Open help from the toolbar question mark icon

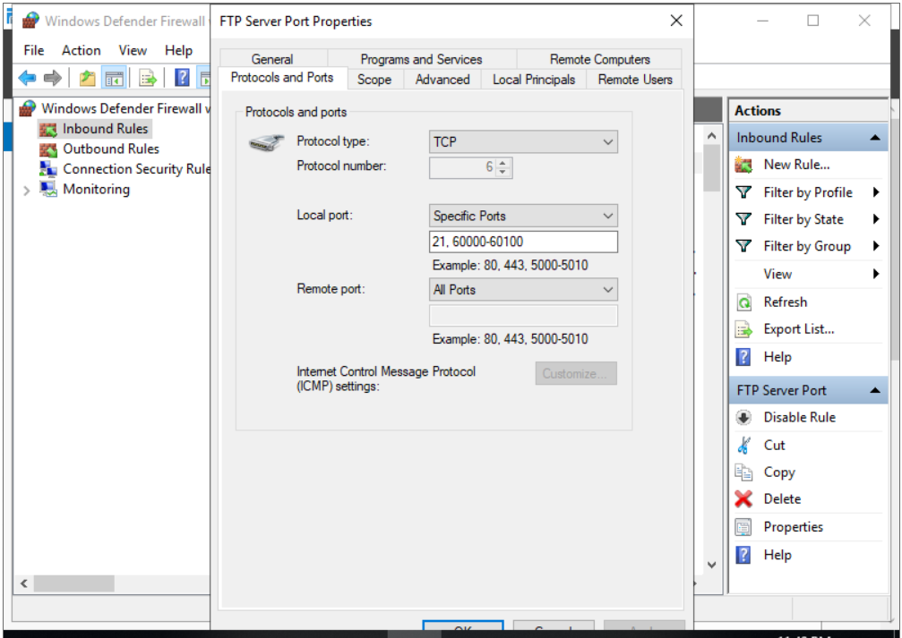click(182, 78)
